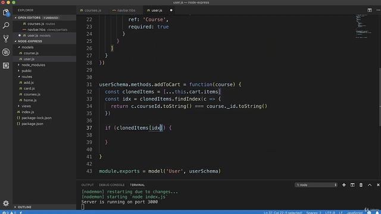Switch to the Output panel tab
Viewport: 381px width, 214px height.
pyautogui.click(x=88, y=185)
